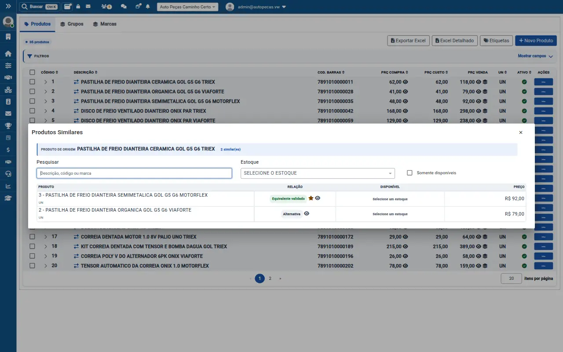Screen dimensions: 563x352
Task: Check the checkbox for product 1 row
Action: point(32,82)
